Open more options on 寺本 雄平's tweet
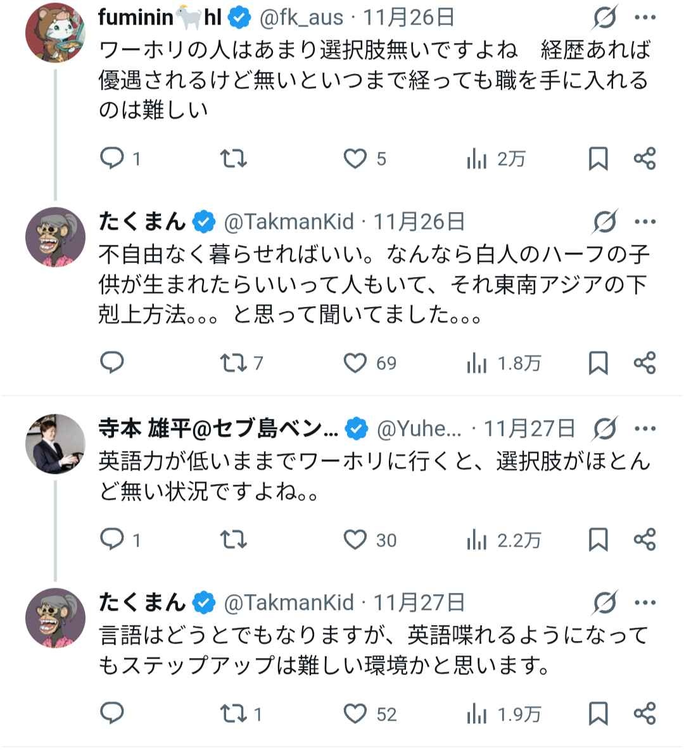Image resolution: width=684 pixels, height=753 pixels. click(x=645, y=429)
